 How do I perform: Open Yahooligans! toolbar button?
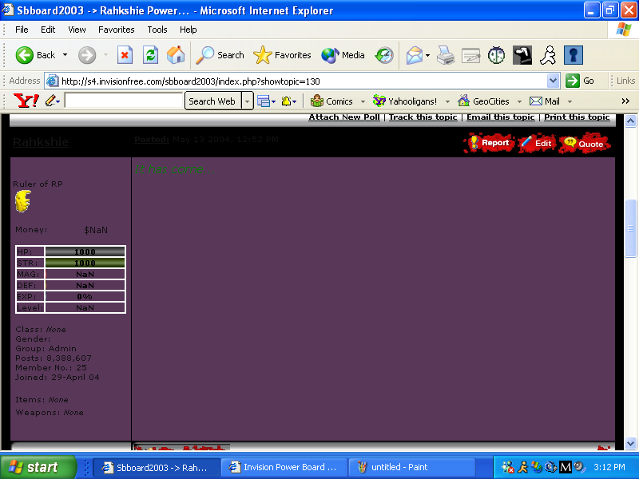click(405, 101)
